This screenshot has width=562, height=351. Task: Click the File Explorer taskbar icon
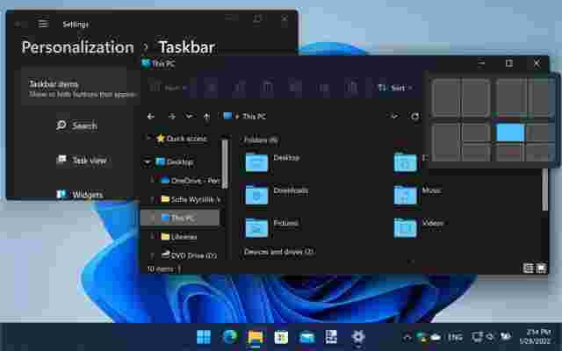point(256,337)
